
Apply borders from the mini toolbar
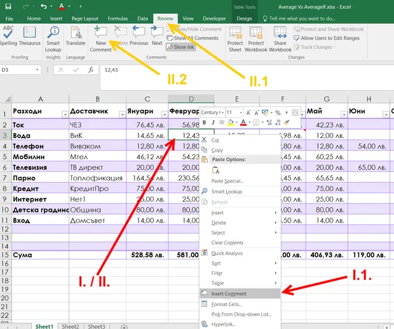pos(256,123)
